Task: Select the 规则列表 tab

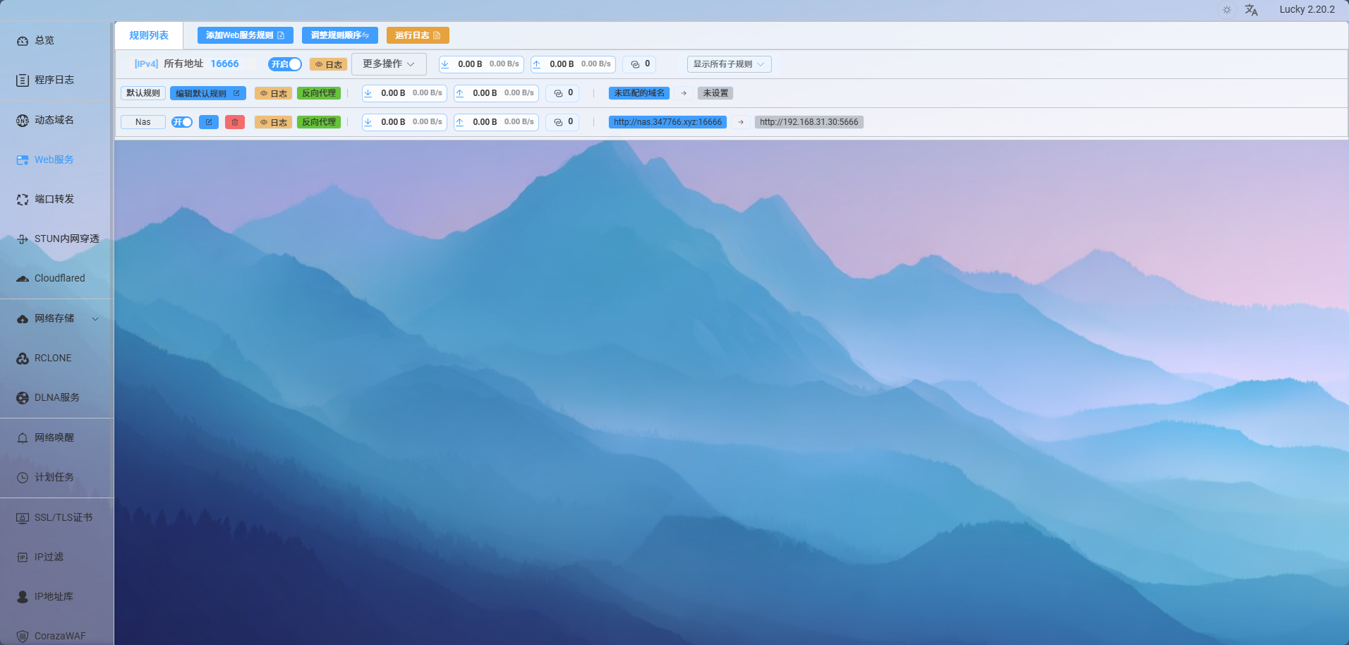Action: (x=149, y=35)
